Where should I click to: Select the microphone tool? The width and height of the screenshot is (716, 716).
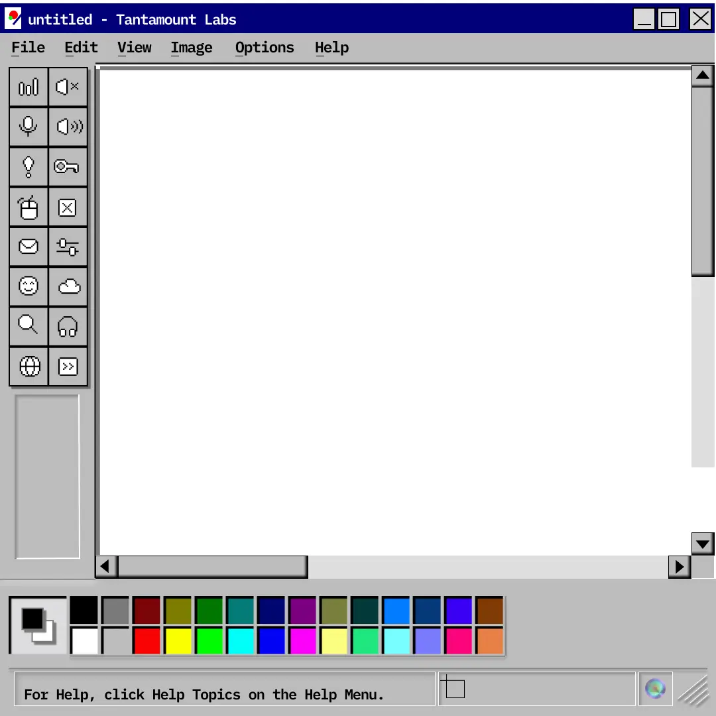pyautogui.click(x=29, y=127)
